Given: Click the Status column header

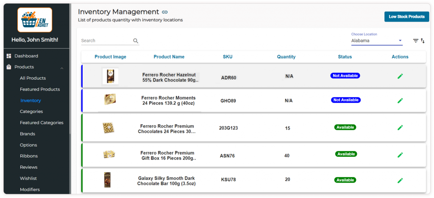Looking at the screenshot, I should [x=345, y=57].
